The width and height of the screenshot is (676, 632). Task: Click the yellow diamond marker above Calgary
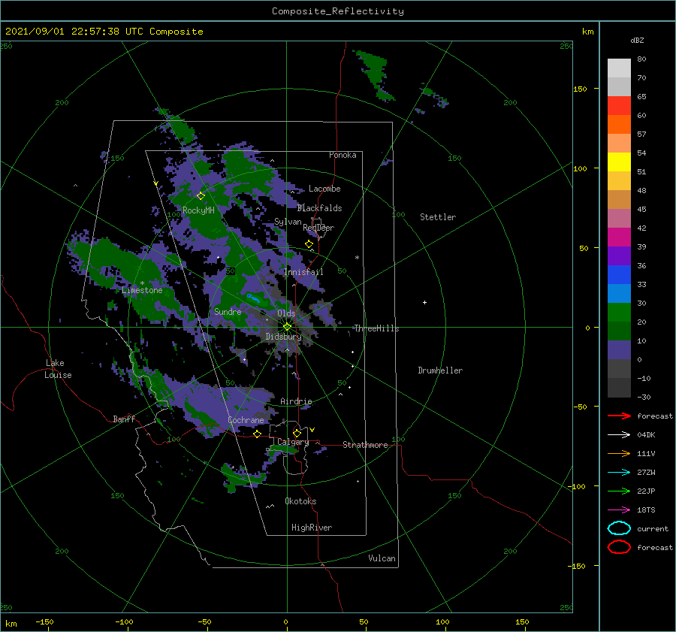pyautogui.click(x=297, y=433)
